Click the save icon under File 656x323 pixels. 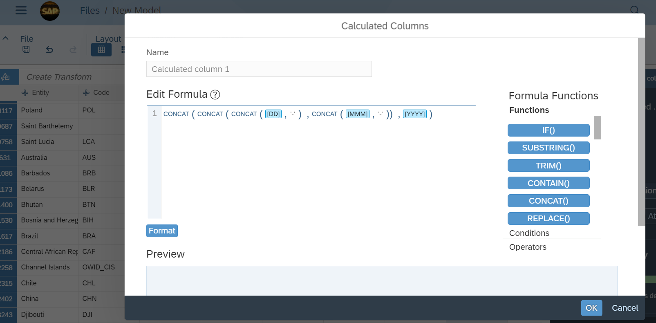(x=26, y=49)
